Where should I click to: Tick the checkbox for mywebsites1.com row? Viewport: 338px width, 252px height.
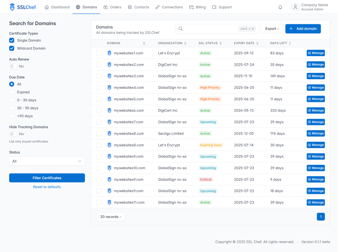click(98, 53)
